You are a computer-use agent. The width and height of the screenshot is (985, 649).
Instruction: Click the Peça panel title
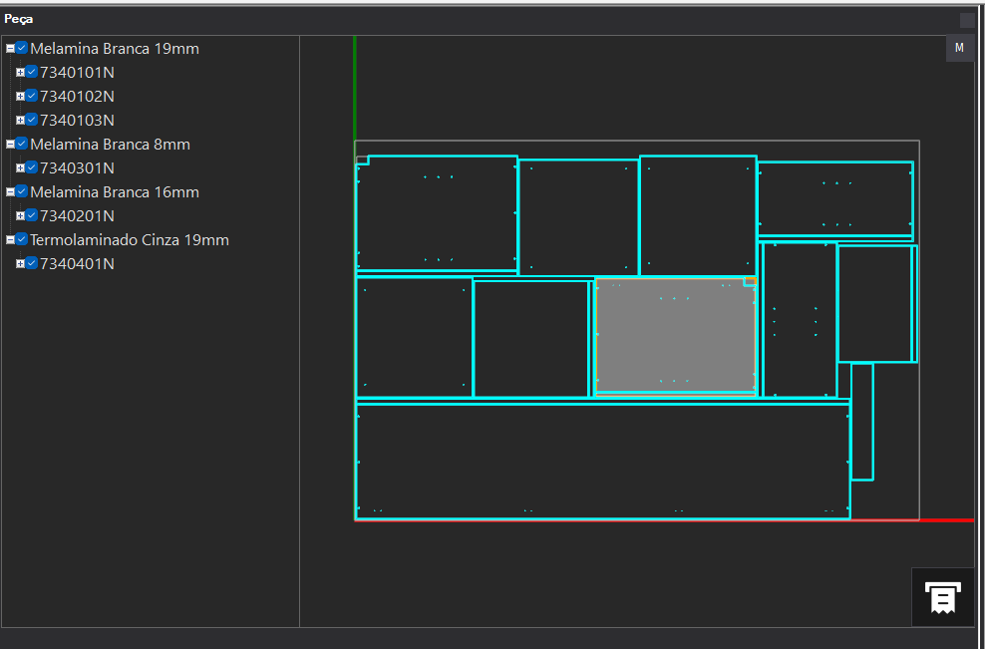[19, 19]
